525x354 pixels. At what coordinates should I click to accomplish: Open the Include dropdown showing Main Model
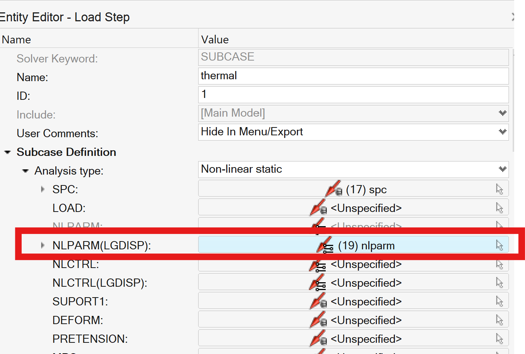pos(503,113)
